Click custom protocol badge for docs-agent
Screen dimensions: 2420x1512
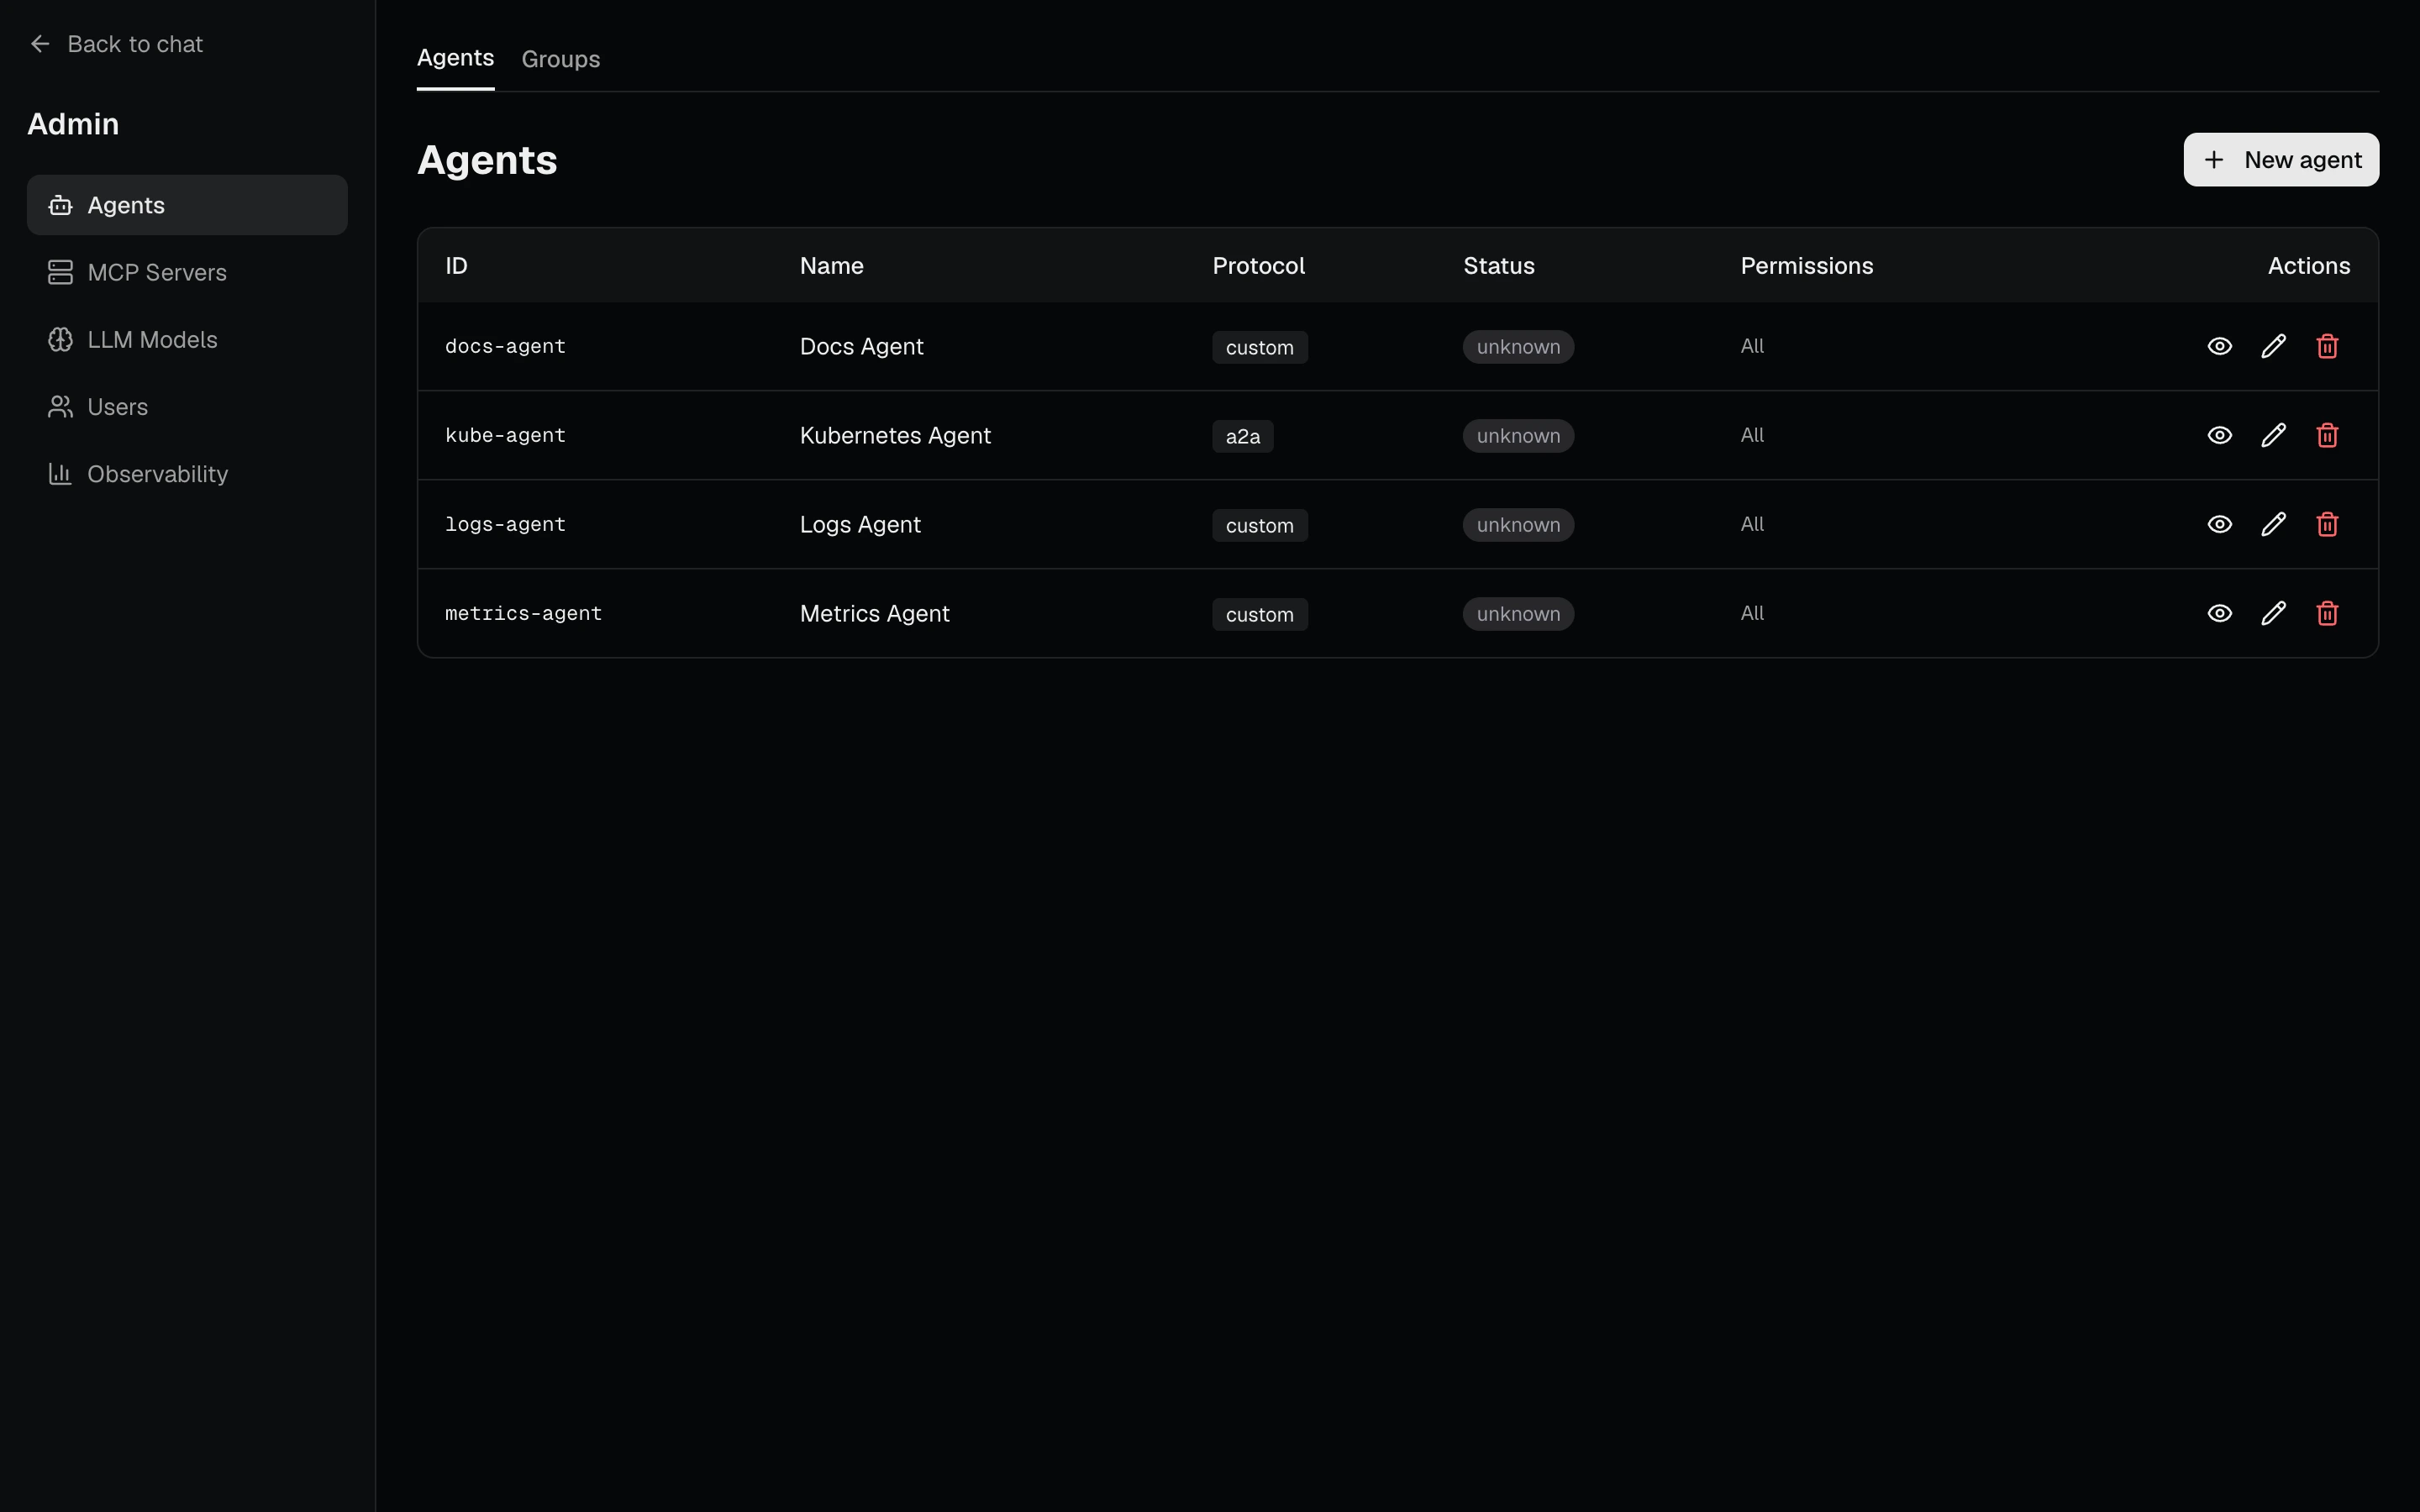point(1259,347)
